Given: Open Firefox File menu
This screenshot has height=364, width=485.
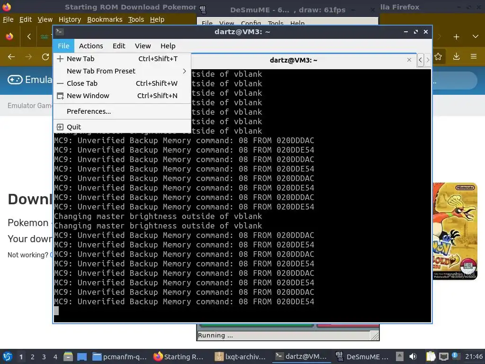Looking at the screenshot, I should coord(8,19).
